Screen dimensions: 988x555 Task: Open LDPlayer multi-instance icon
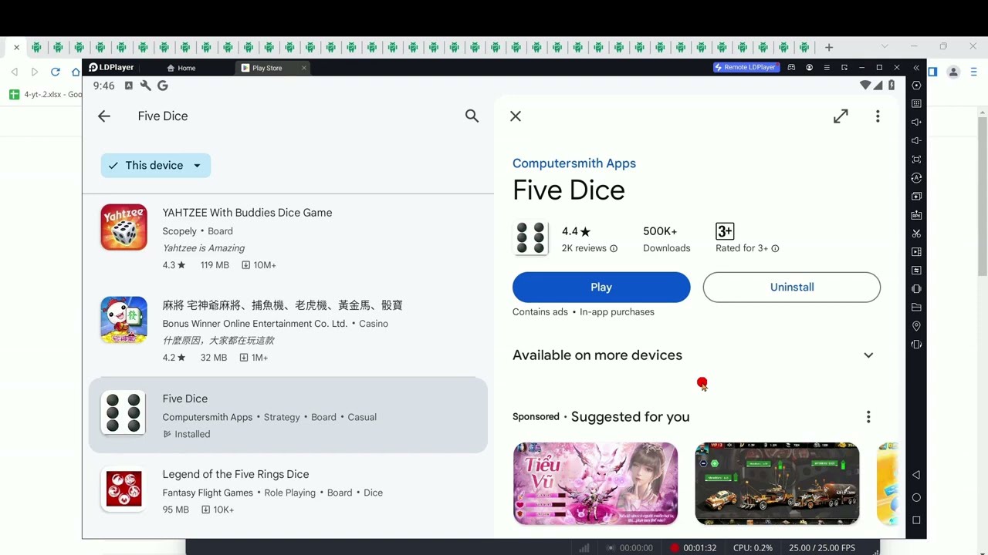[916, 197]
